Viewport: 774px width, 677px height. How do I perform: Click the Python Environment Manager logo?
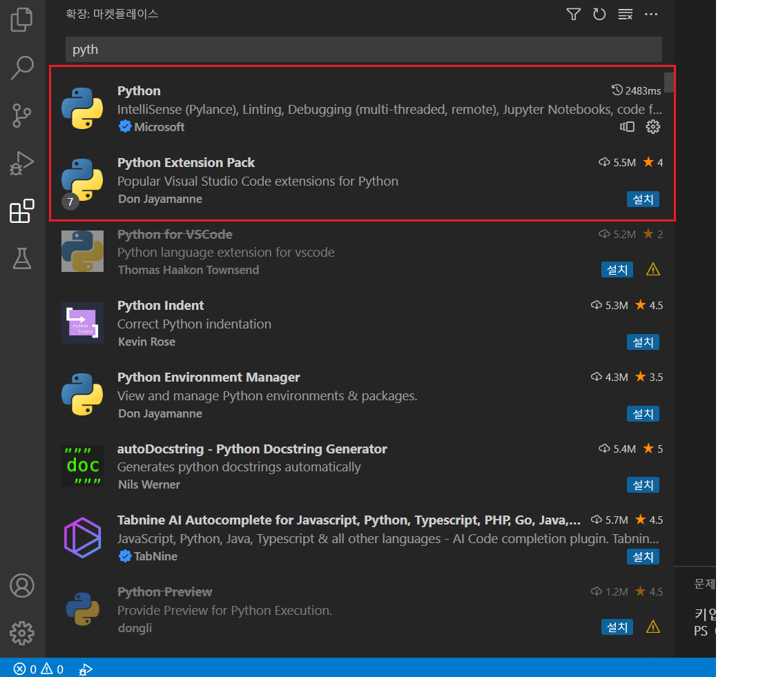click(x=82, y=394)
